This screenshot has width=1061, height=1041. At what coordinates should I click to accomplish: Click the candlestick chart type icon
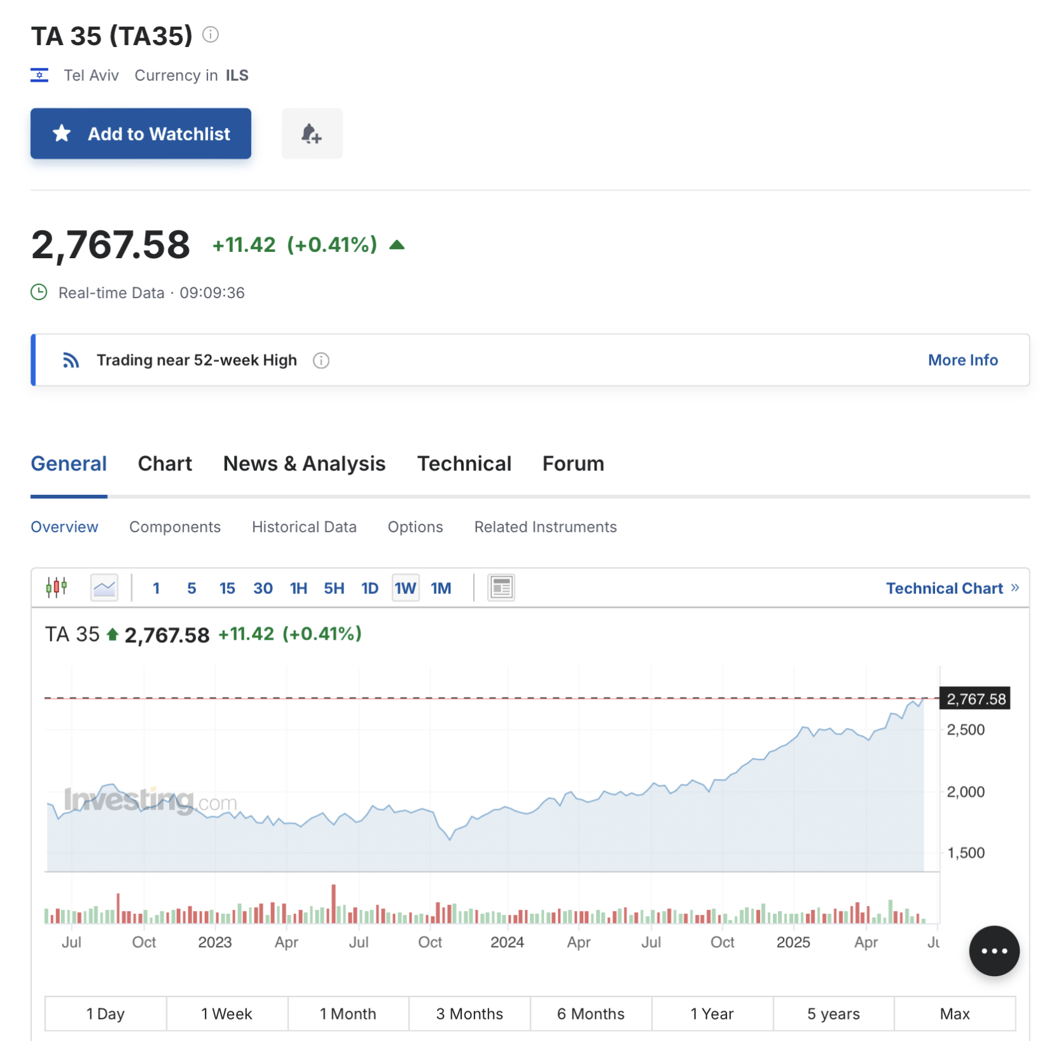coord(57,588)
